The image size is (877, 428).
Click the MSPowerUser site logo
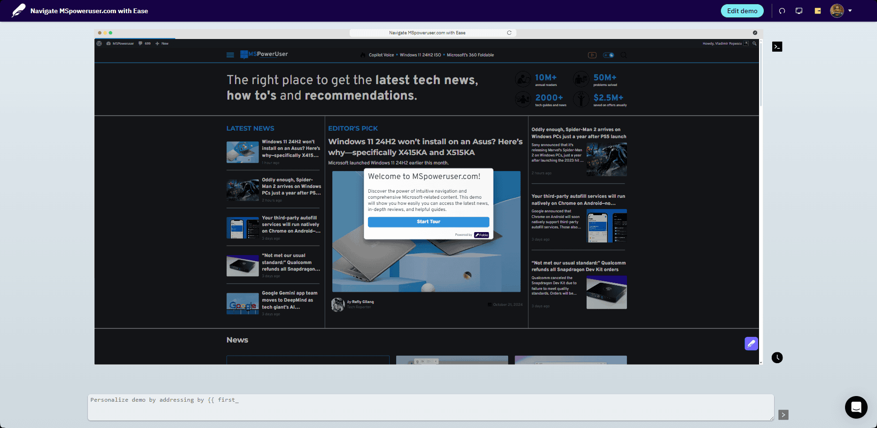(264, 54)
